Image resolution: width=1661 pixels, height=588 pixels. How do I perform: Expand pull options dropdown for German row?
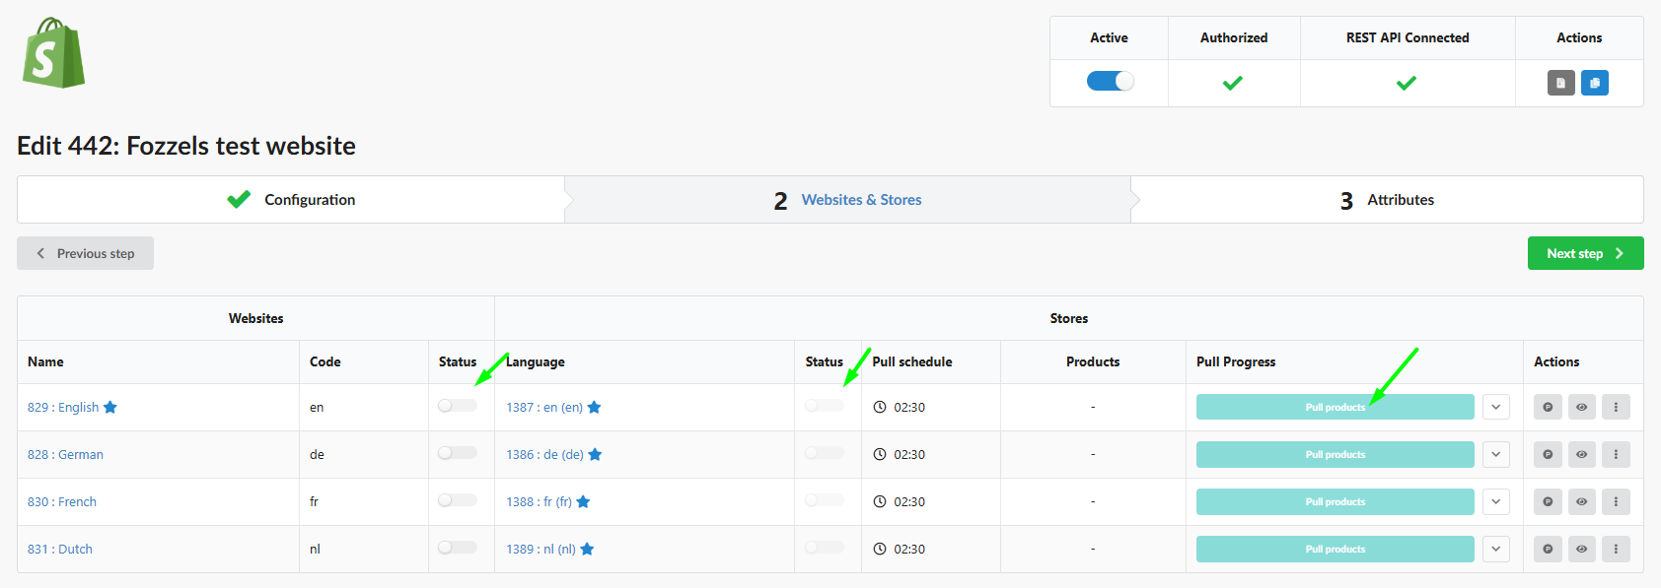(x=1495, y=454)
